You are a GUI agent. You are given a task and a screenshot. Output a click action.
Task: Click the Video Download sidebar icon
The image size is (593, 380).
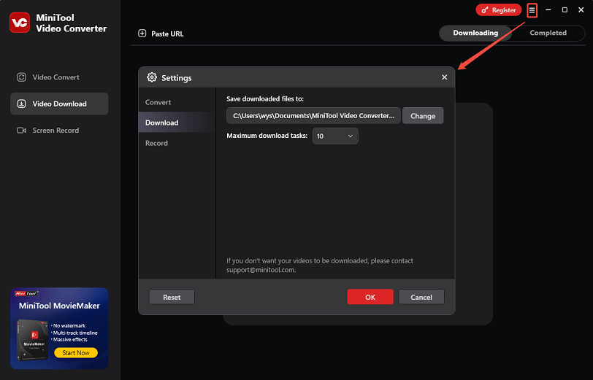click(x=22, y=104)
